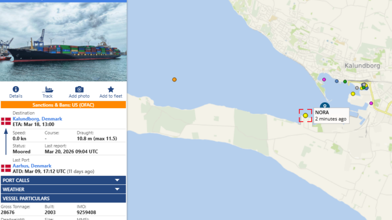Expand the WEATHER section arrow

(117, 189)
